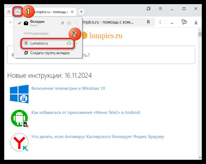Click green cloud icon on Lumpics.ru group
The height and width of the screenshot is (164, 206).
pos(69,43)
